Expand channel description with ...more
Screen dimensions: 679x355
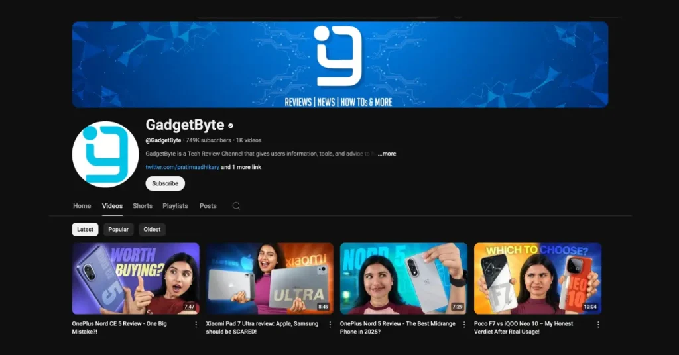click(x=387, y=154)
